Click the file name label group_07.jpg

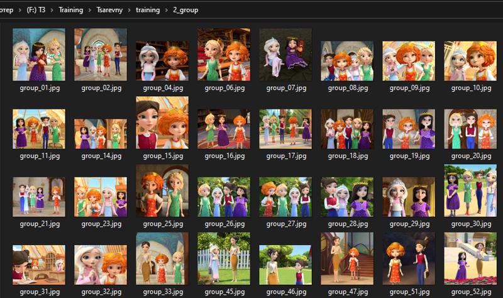tap(286, 88)
